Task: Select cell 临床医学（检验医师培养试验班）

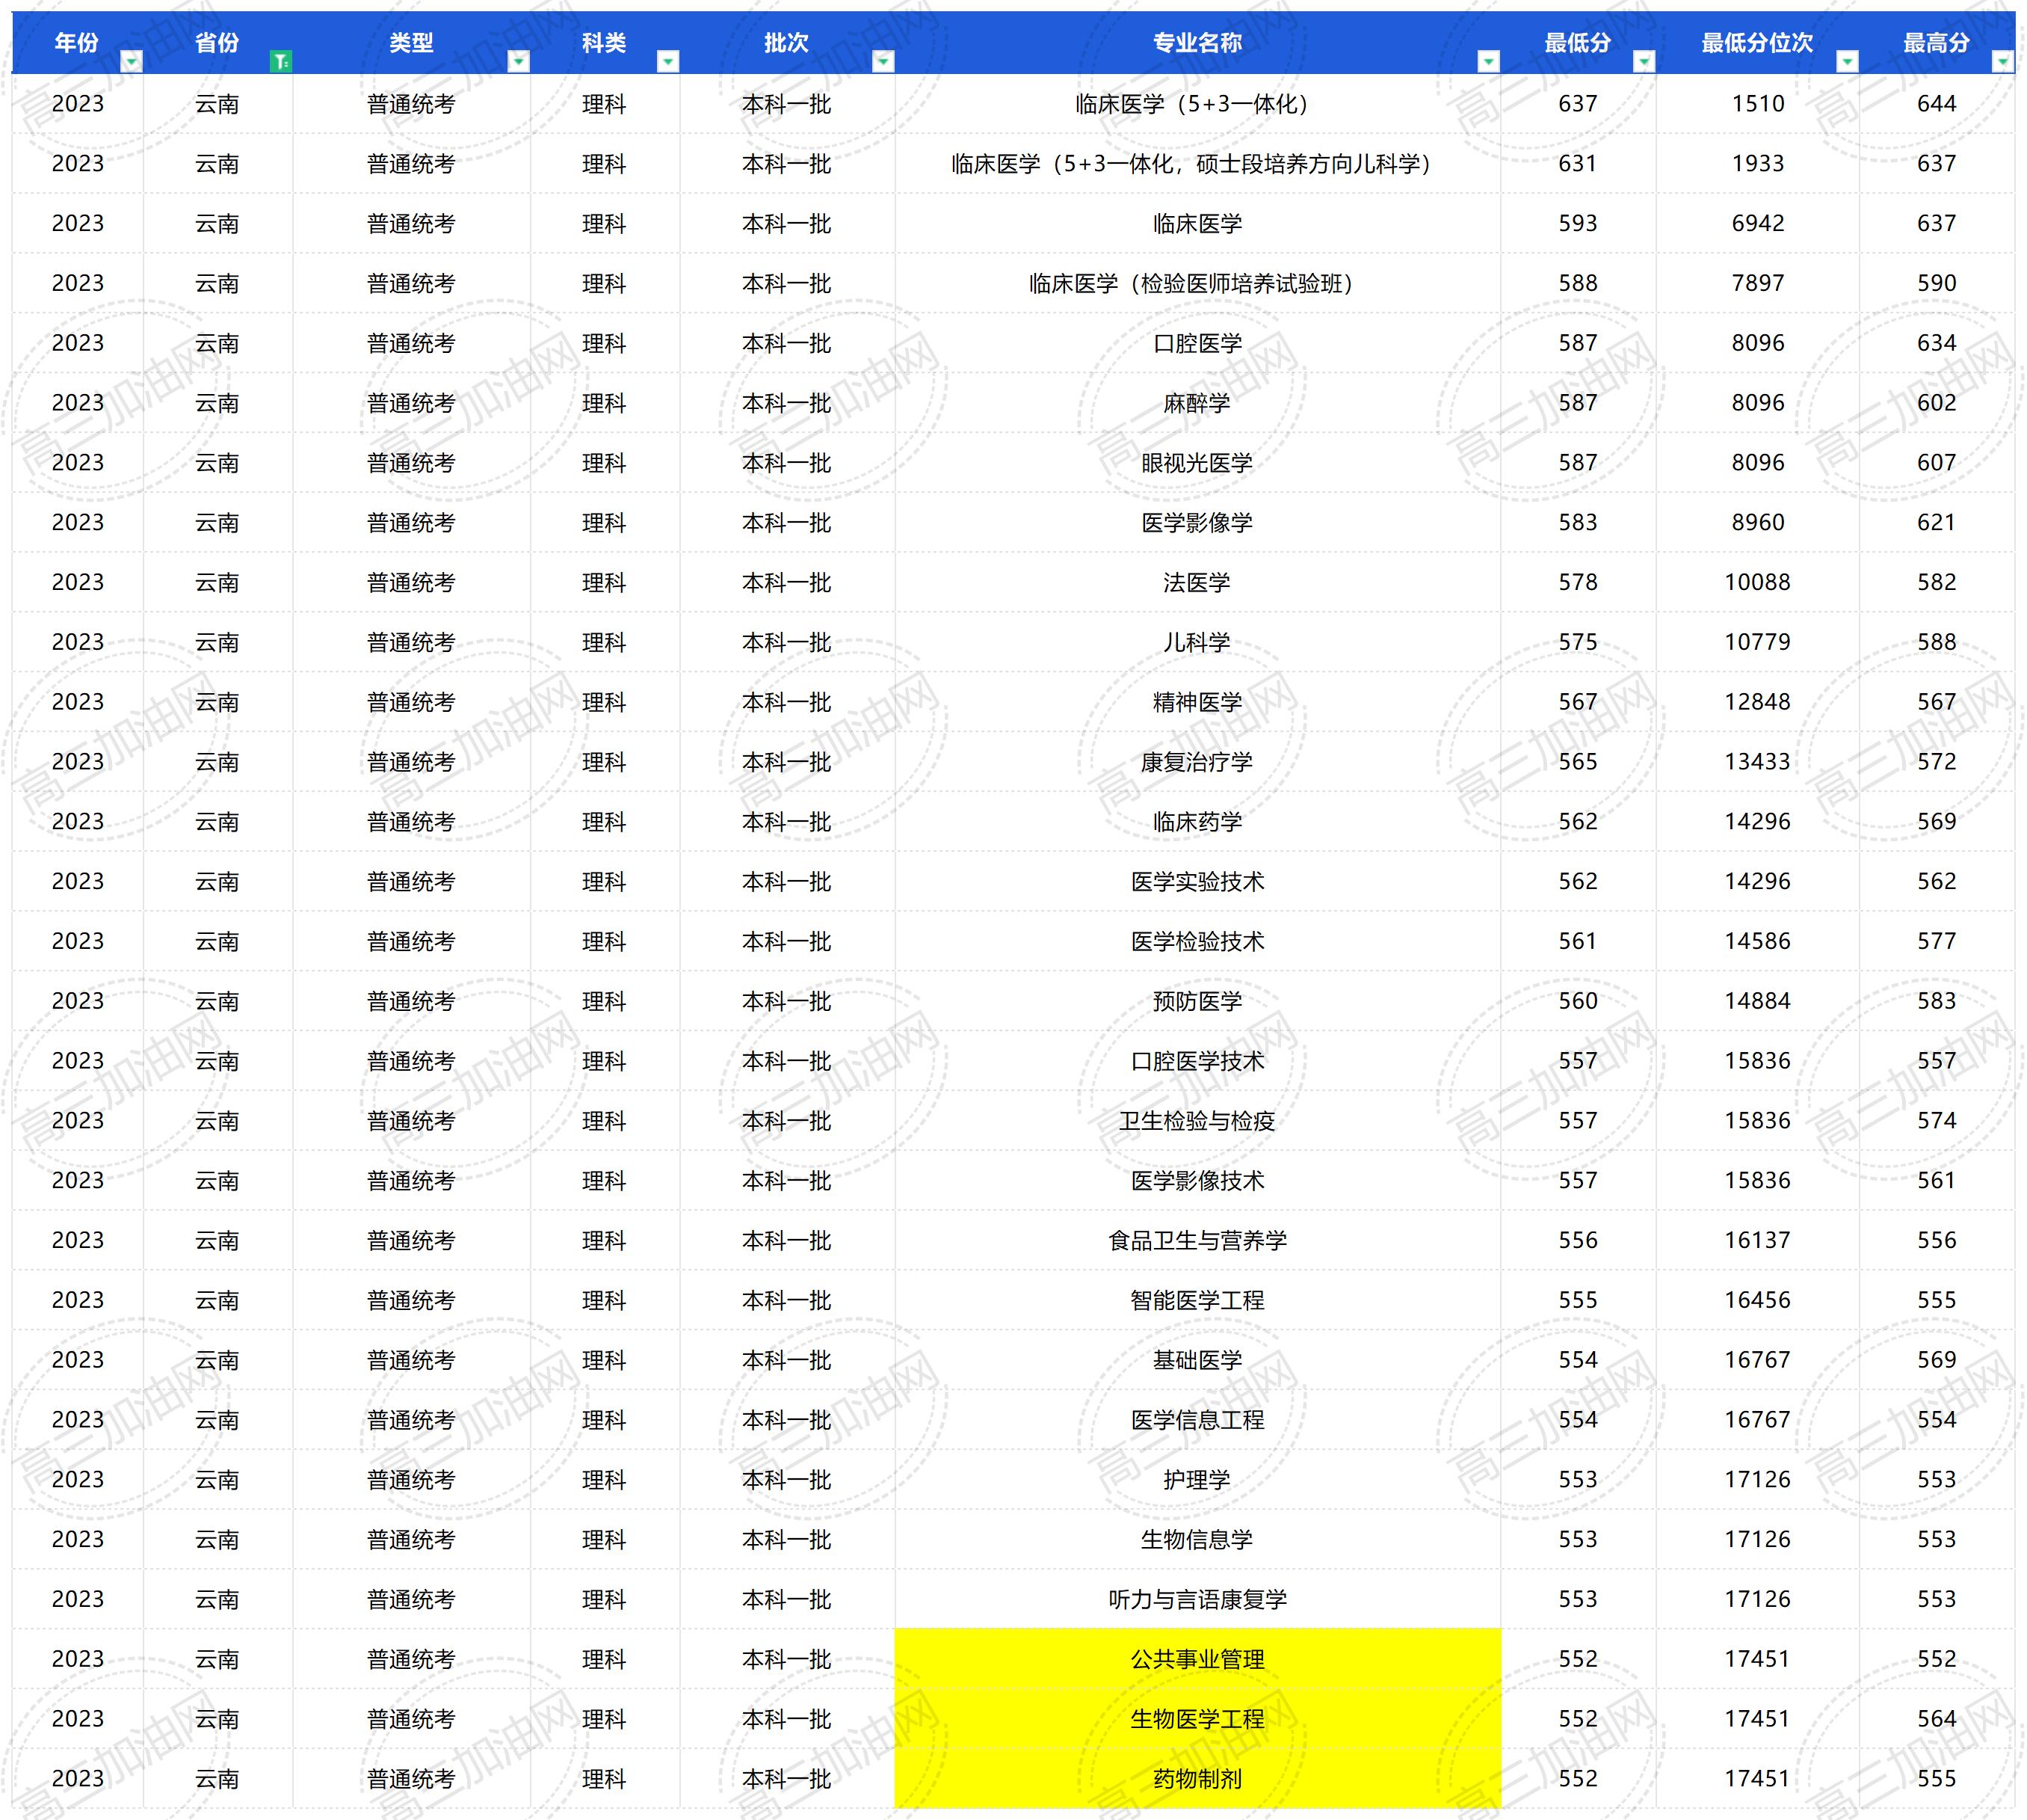Action: pos(1197,284)
